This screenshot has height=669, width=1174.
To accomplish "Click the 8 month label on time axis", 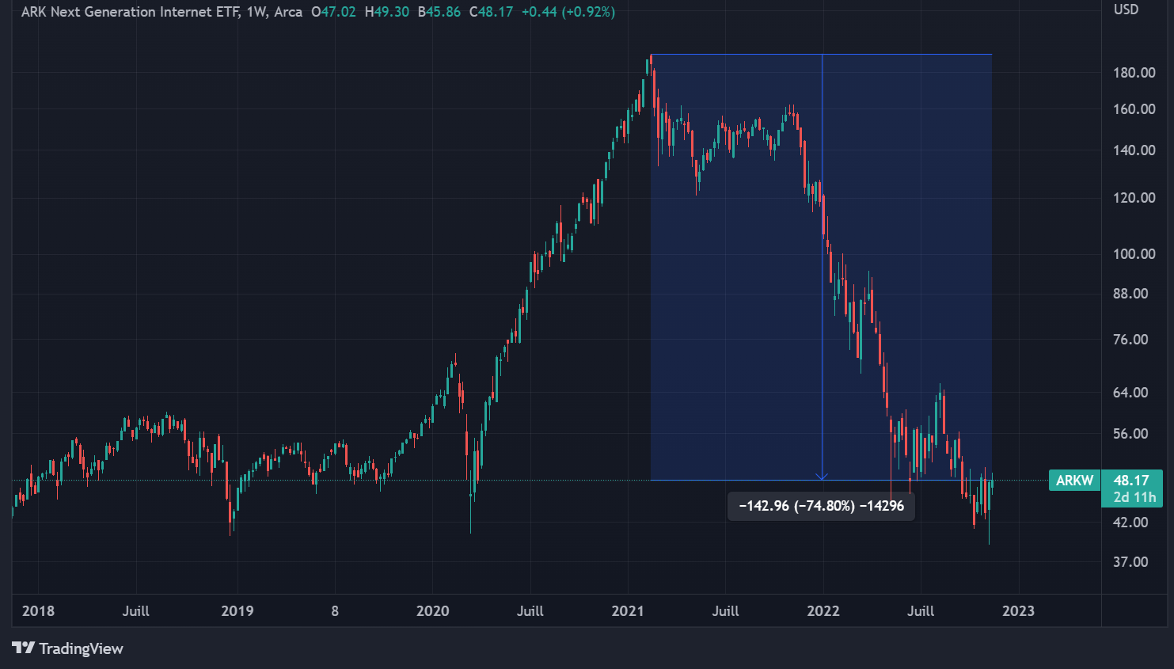I will point(335,611).
